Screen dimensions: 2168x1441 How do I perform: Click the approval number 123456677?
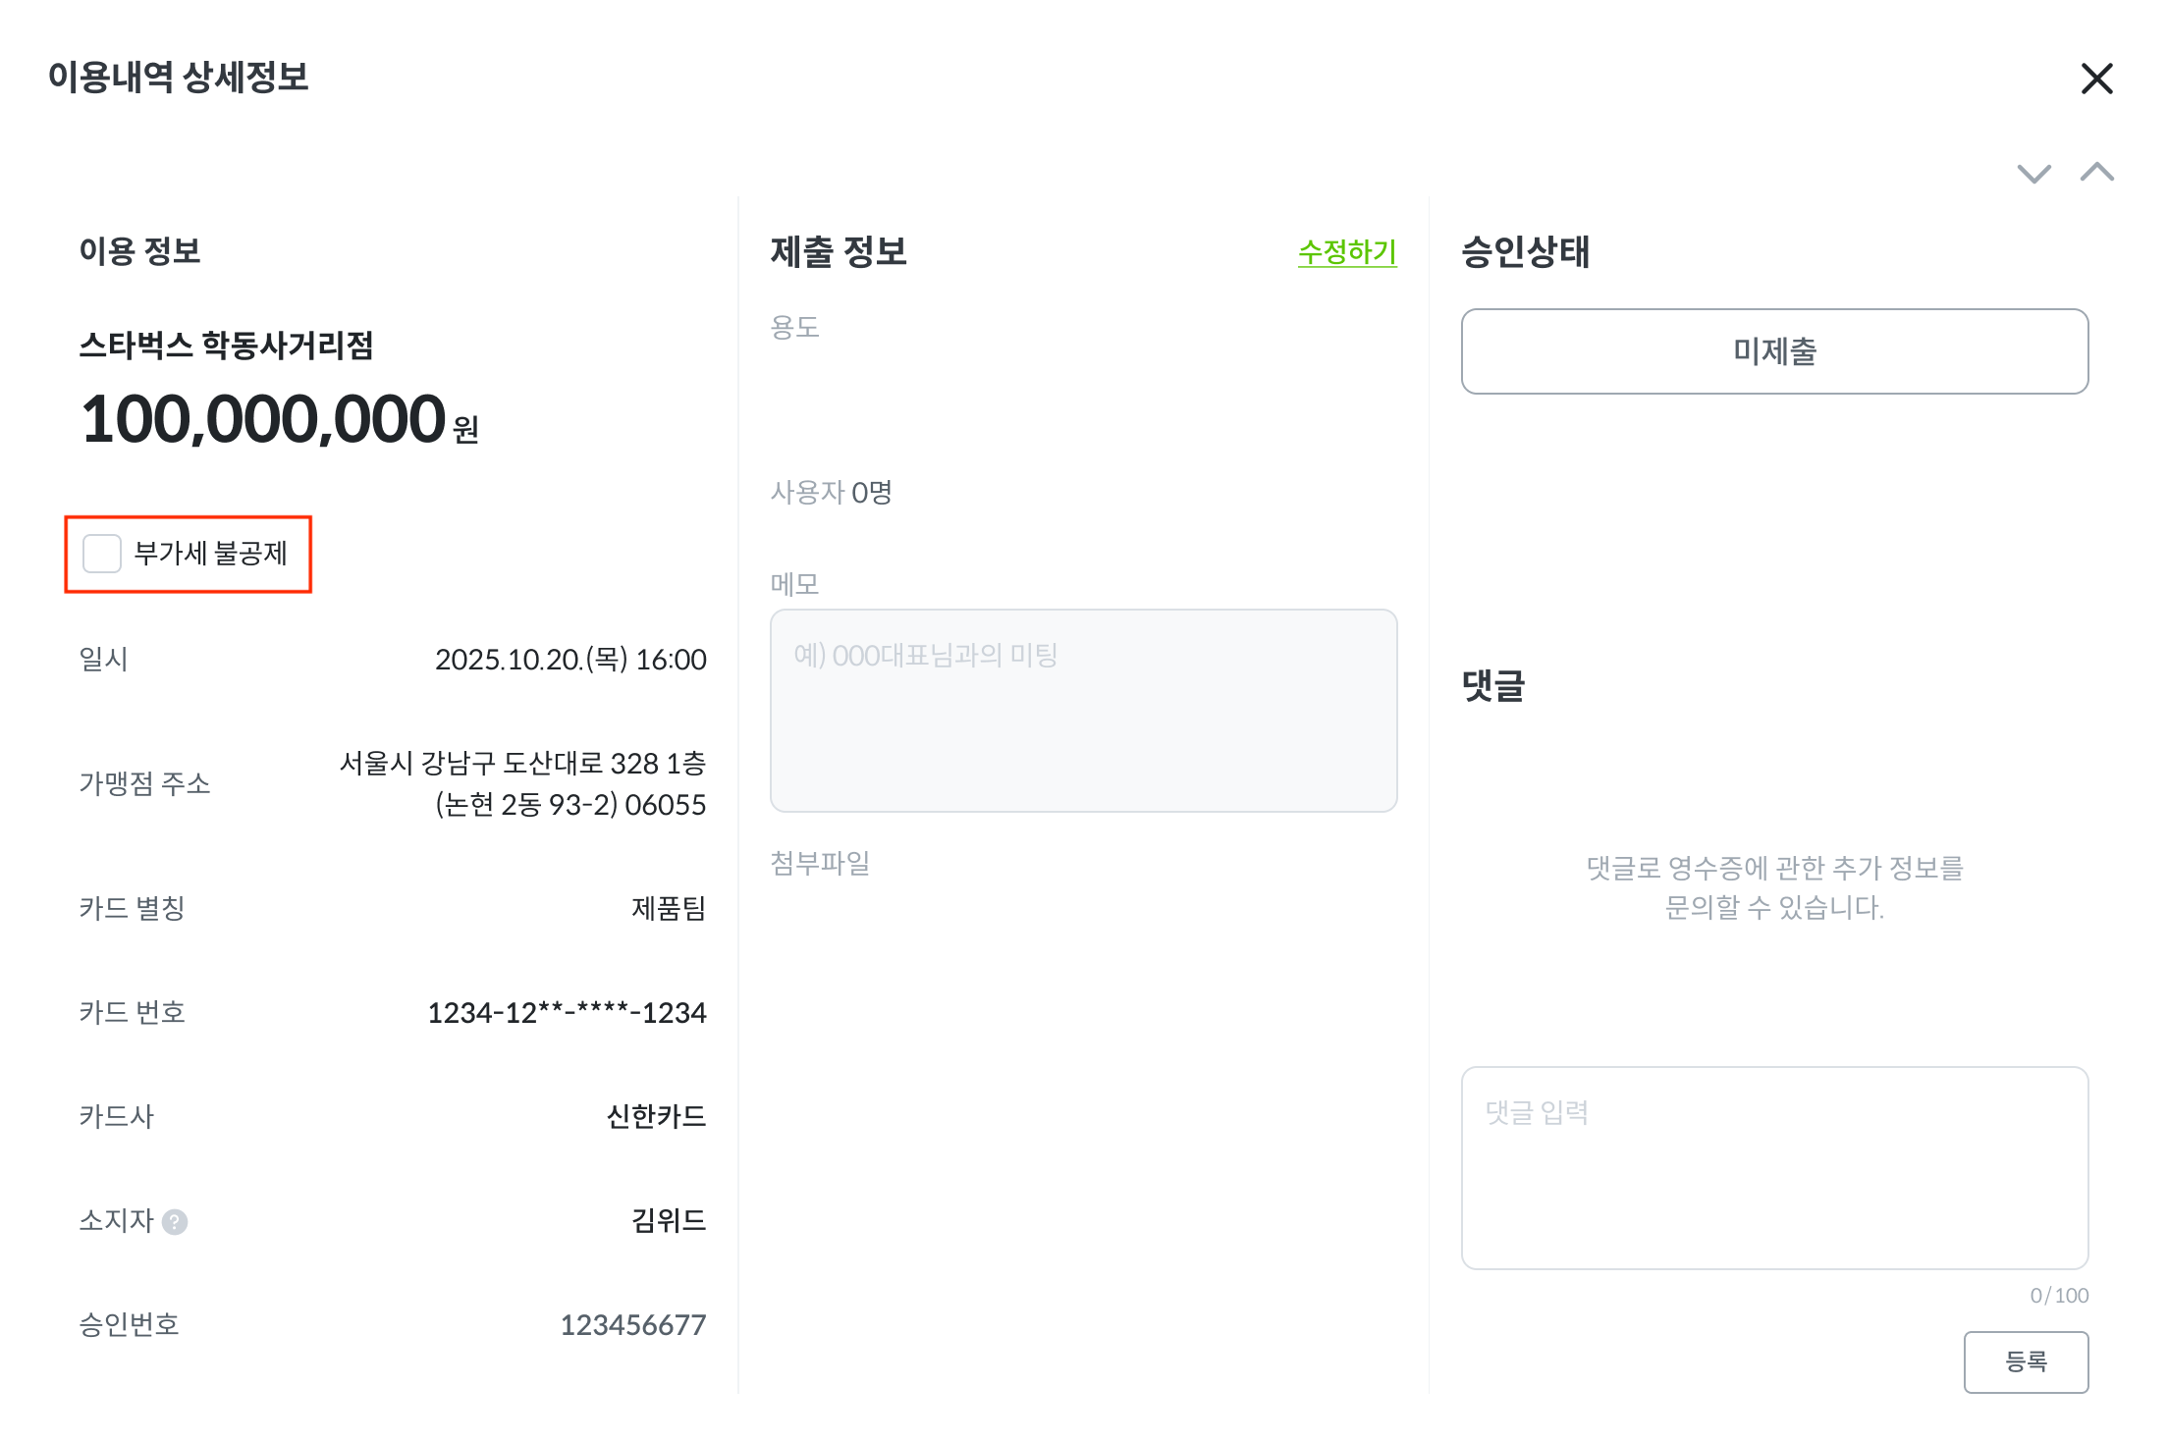point(632,1325)
